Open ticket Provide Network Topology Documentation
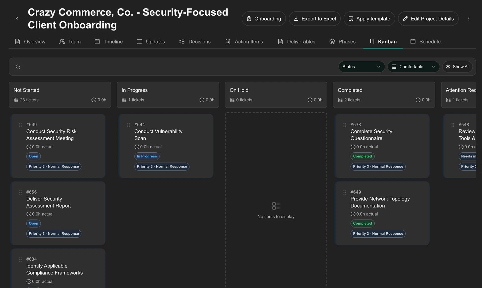The image size is (482, 288). pos(380,202)
